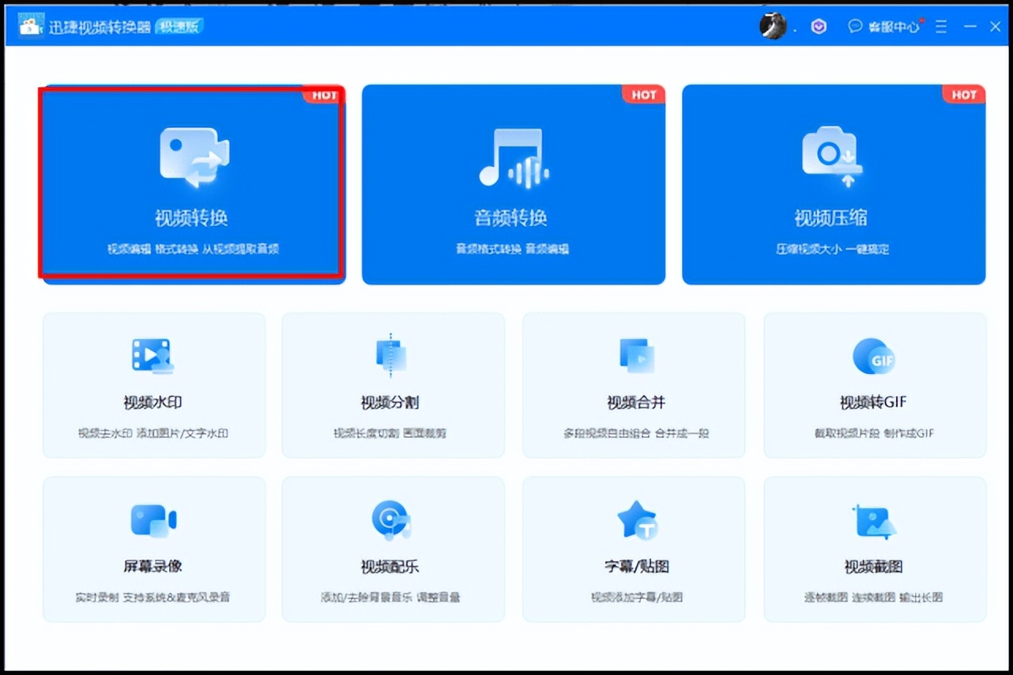Viewport: 1013px width, 675px height.
Task: Open the 视频转换 video conversion tool
Action: [191, 183]
